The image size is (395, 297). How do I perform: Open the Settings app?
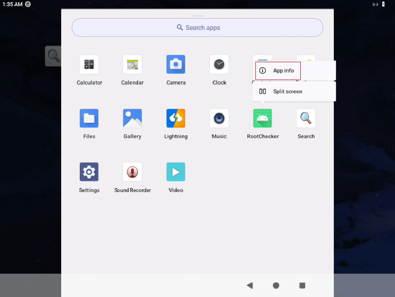89,172
